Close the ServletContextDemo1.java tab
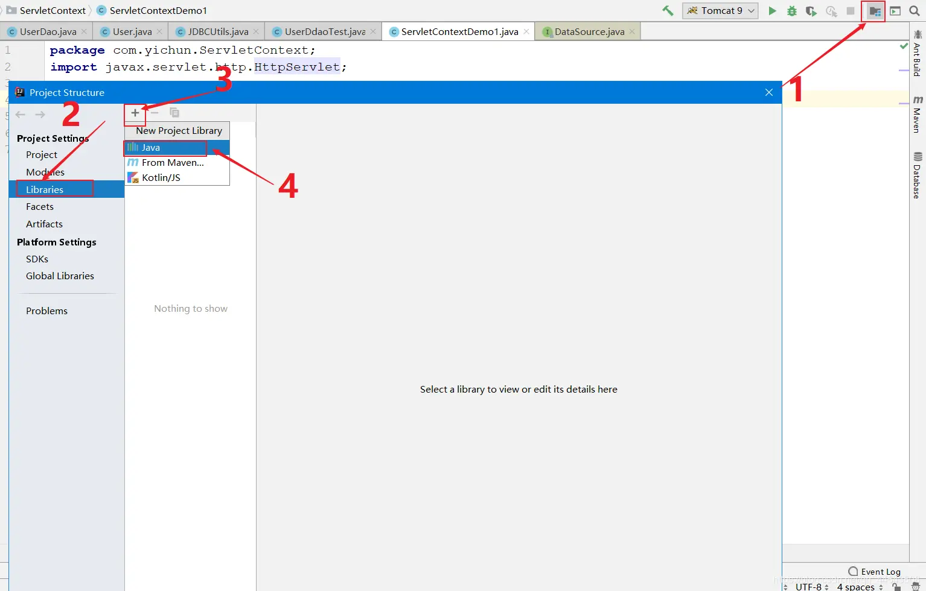Image resolution: width=926 pixels, height=591 pixels. pyautogui.click(x=526, y=31)
